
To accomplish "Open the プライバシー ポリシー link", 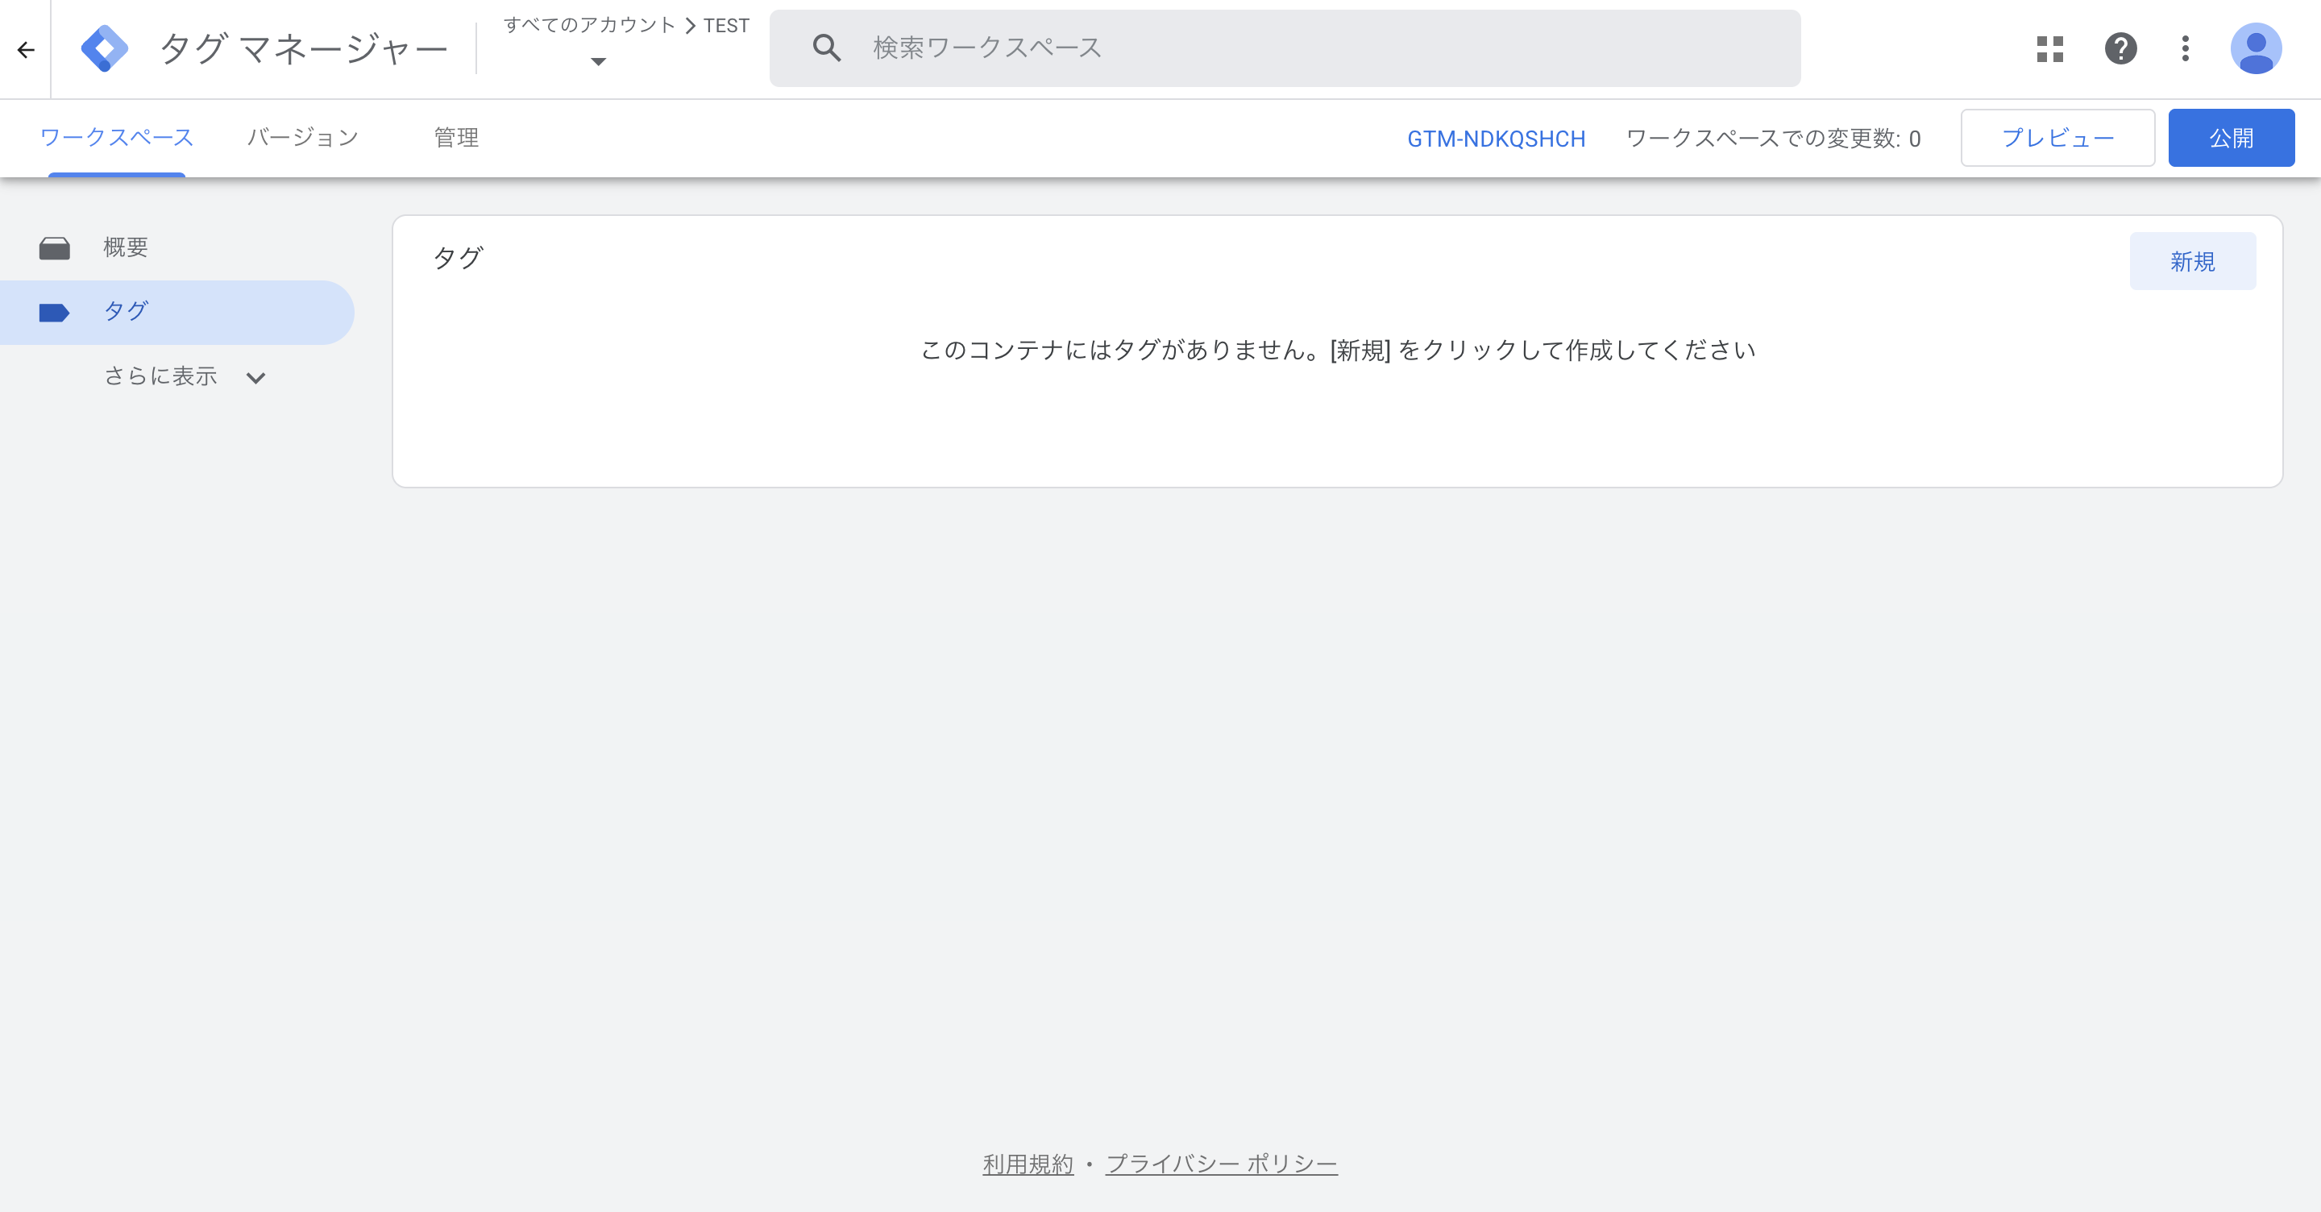I will click(x=1222, y=1164).
